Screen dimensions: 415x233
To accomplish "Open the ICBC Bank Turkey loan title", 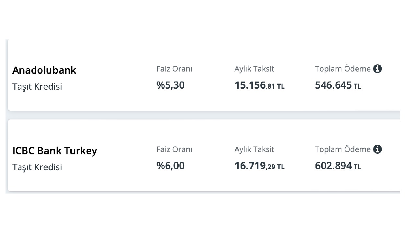I will pyautogui.click(x=54, y=151).
